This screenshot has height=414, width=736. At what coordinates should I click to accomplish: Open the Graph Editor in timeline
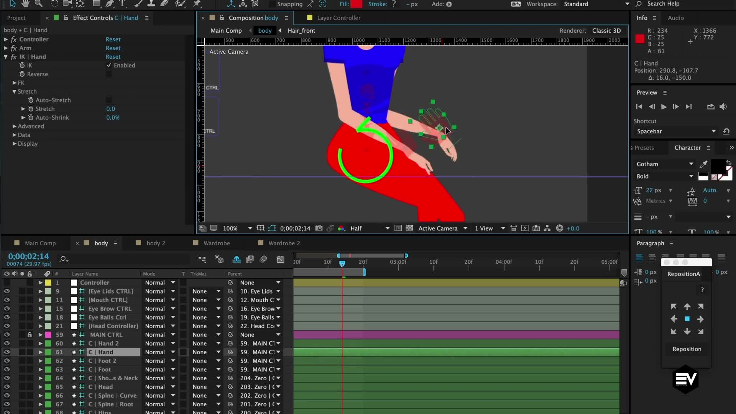click(x=280, y=259)
